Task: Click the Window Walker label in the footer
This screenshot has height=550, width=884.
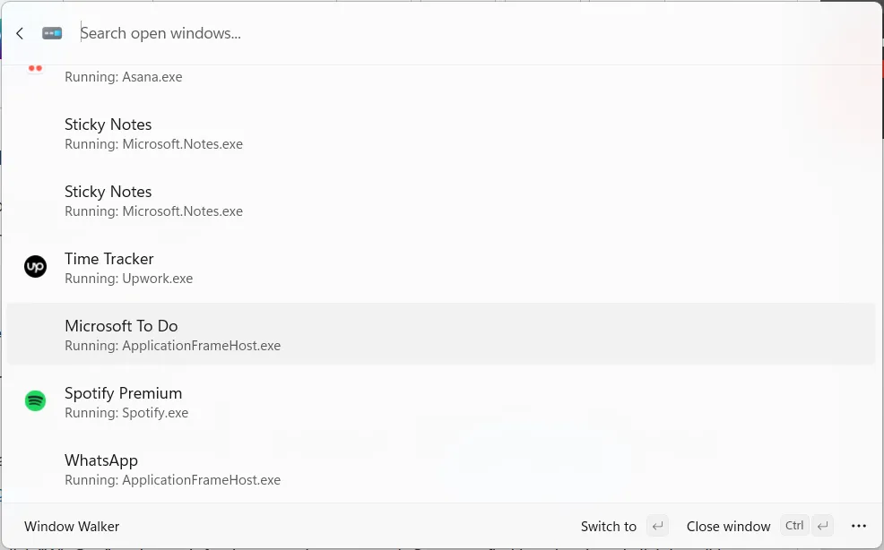Action: point(71,526)
